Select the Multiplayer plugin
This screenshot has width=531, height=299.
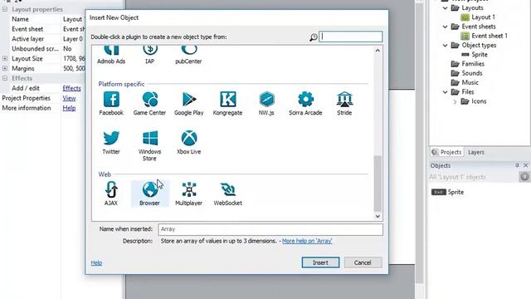(x=188, y=194)
